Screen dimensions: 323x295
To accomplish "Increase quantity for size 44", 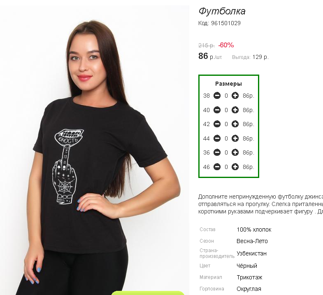I will (235, 138).
